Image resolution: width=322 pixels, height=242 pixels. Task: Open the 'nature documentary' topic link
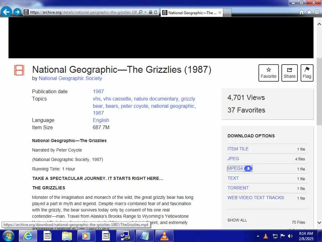(156, 99)
